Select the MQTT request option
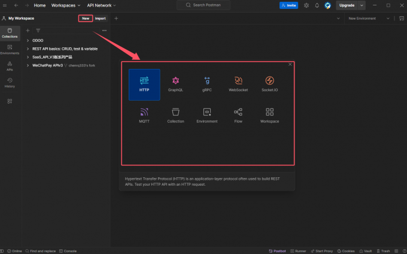 pyautogui.click(x=144, y=116)
